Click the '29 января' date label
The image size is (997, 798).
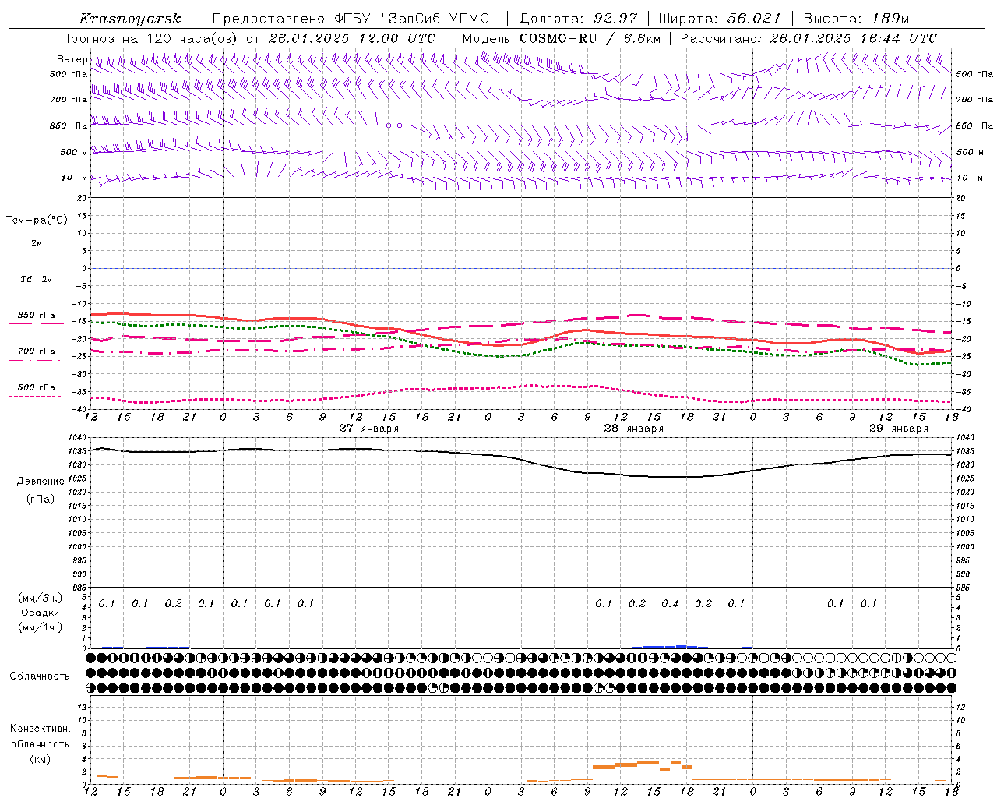click(x=899, y=429)
